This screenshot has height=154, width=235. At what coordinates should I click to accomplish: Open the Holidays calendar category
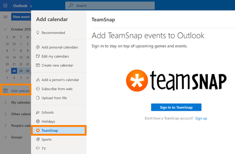point(59,121)
